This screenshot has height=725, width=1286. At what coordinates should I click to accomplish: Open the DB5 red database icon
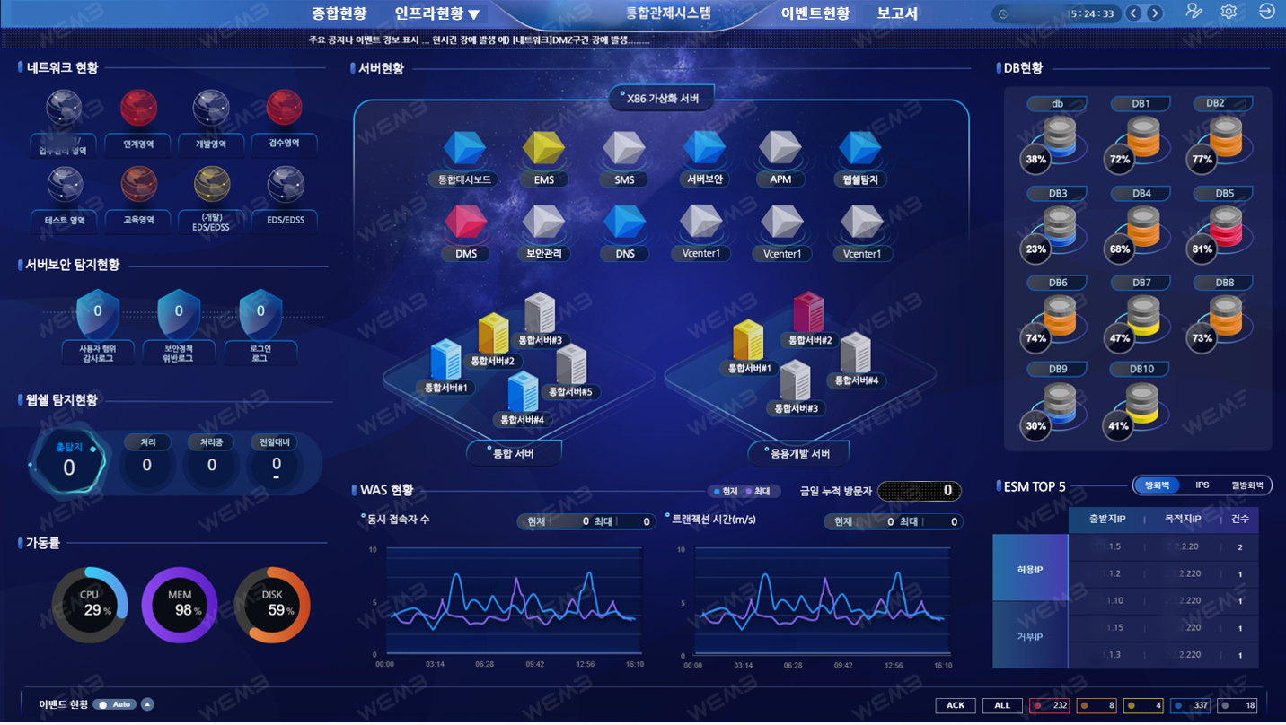coord(1226,228)
